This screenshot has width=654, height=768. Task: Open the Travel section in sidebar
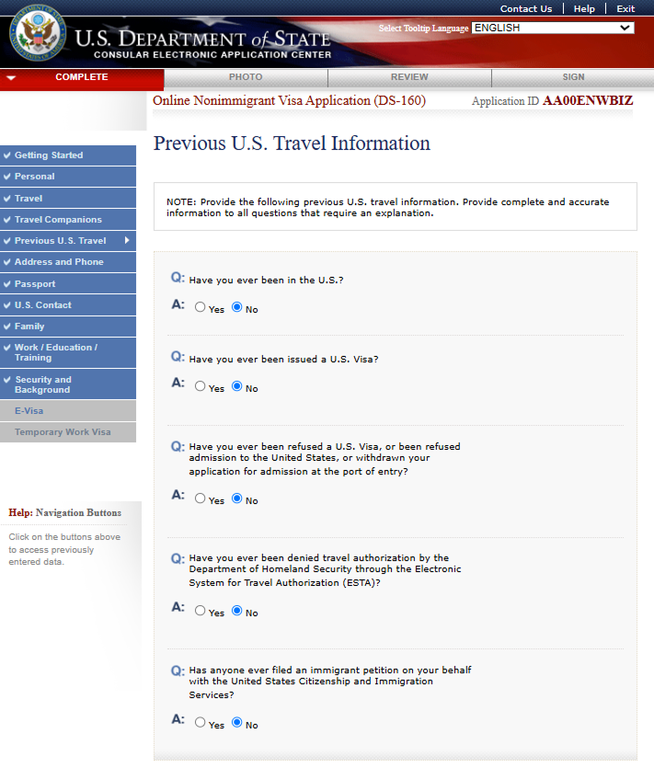click(x=68, y=199)
